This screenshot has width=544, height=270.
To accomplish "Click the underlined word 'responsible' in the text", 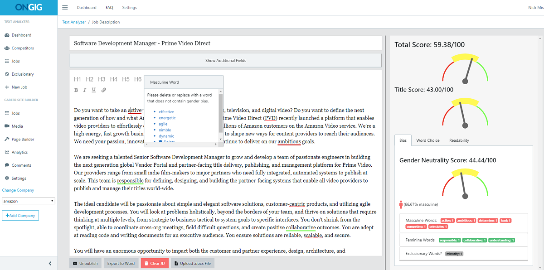I will pos(131,180).
